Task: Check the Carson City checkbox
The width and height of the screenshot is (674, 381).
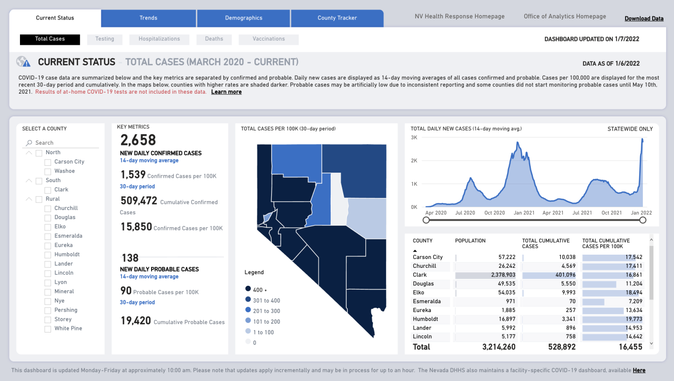Action: click(48, 162)
